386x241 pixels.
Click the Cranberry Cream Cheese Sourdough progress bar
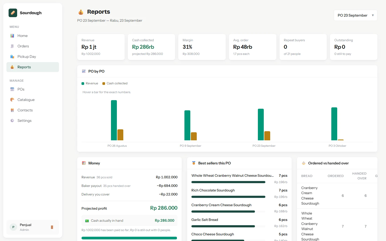228,212
